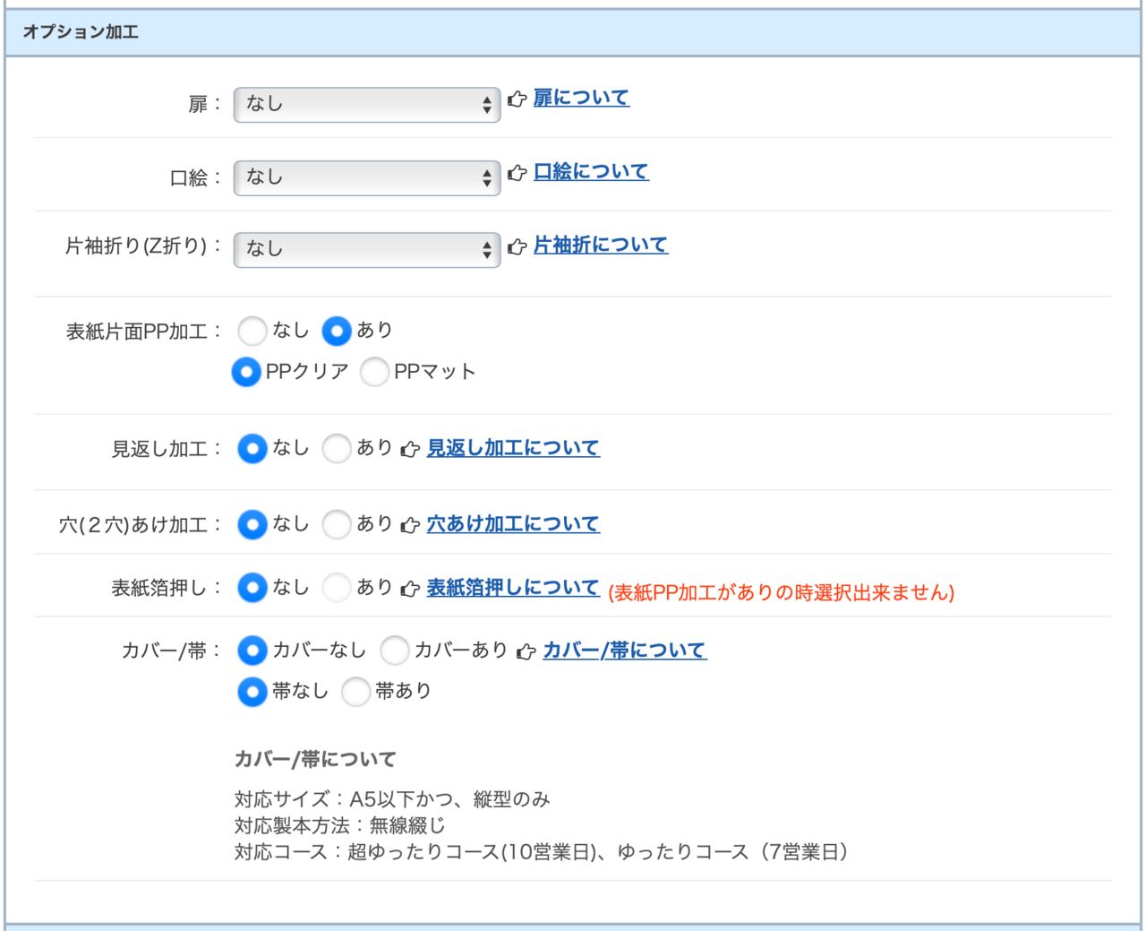This screenshot has width=1146, height=931.
Task: Click the hand icon before カバー/帯について link
Action: (526, 651)
